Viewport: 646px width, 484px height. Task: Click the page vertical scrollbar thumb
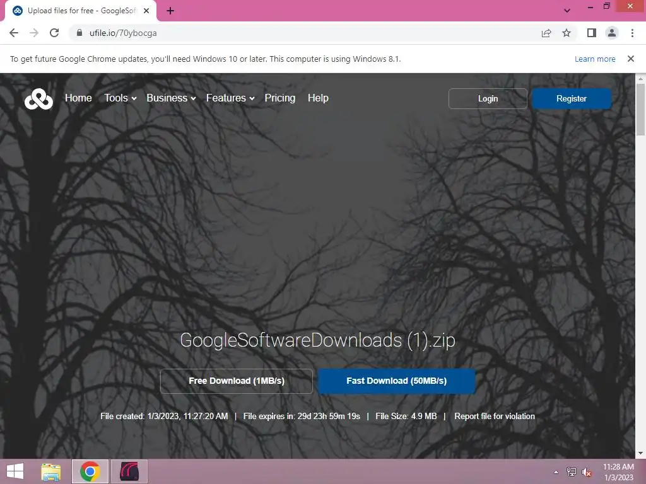point(640,109)
